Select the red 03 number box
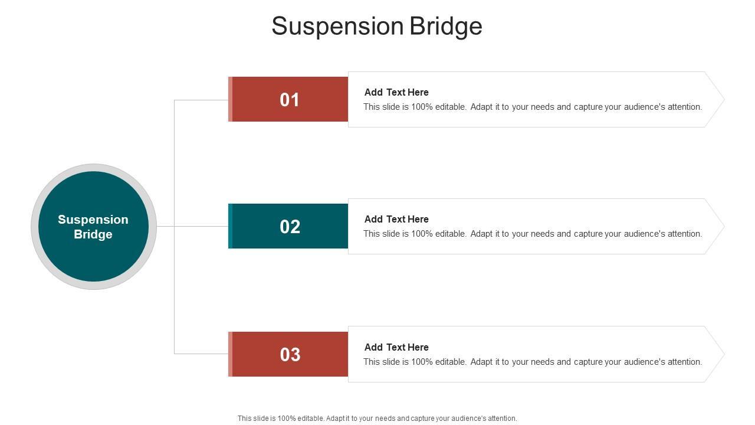The image size is (755, 425). pyautogui.click(x=290, y=354)
